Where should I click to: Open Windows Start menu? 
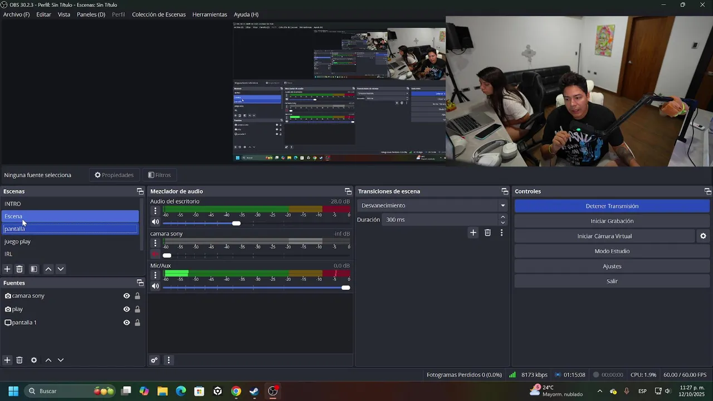point(13,391)
